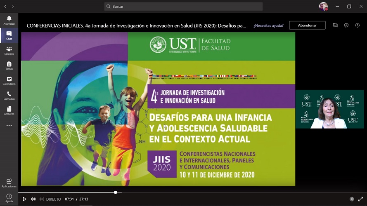Enter fullscreen video mode

(x=360, y=199)
